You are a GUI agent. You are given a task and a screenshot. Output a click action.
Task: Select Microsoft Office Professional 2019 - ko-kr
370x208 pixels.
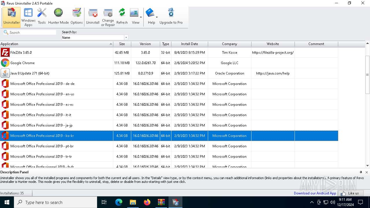pos(169,136)
